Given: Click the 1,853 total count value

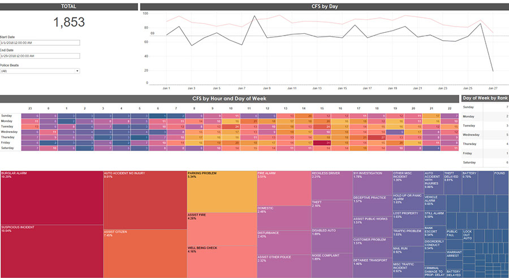Looking at the screenshot, I should (x=69, y=23).
